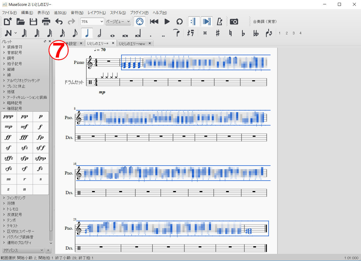Open note input mode dropdown arrow
The width and height of the screenshot is (361, 261).
[x=16, y=33]
